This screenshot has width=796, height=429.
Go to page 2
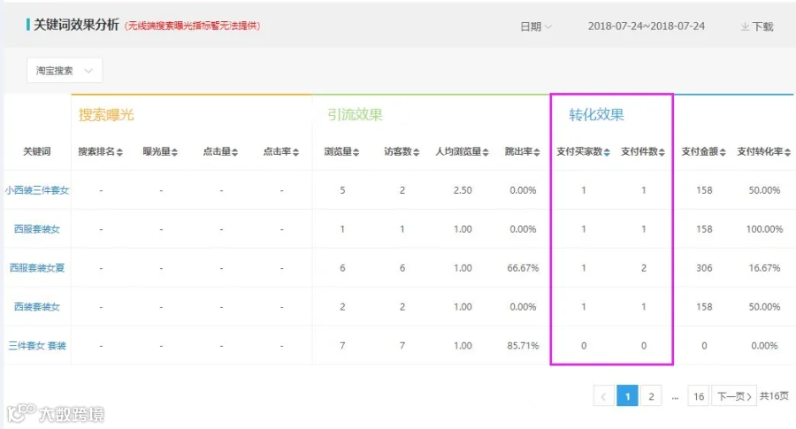pyautogui.click(x=651, y=396)
